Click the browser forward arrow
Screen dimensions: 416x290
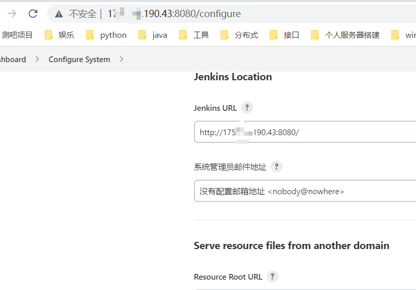click(x=12, y=13)
